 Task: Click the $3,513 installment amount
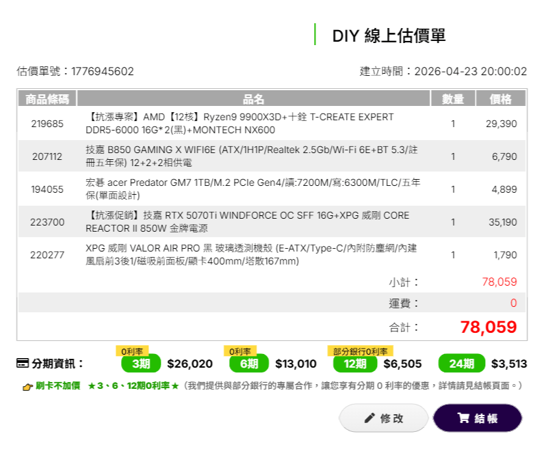[509, 364]
